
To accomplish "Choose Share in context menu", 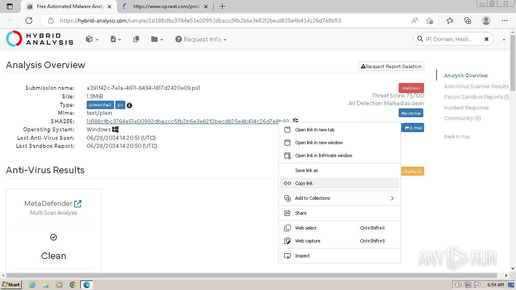I will pyautogui.click(x=339, y=213).
